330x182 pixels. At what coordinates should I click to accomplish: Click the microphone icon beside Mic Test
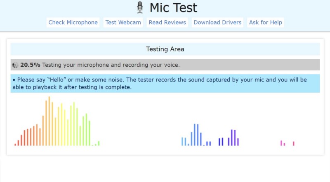click(x=140, y=7)
